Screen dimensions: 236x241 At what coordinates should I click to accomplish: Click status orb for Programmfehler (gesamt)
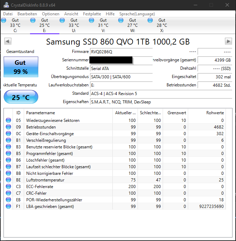click(8, 153)
